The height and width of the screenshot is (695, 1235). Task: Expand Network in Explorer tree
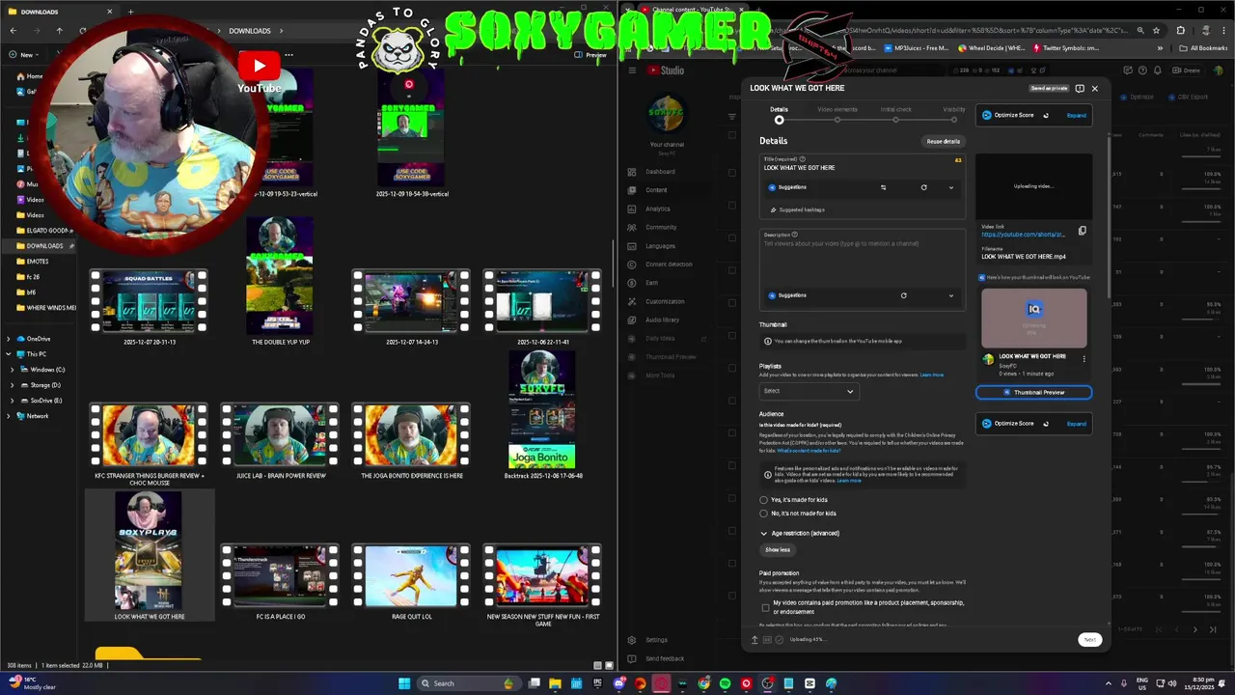coord(9,416)
